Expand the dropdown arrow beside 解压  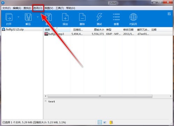[x=38, y=17]
